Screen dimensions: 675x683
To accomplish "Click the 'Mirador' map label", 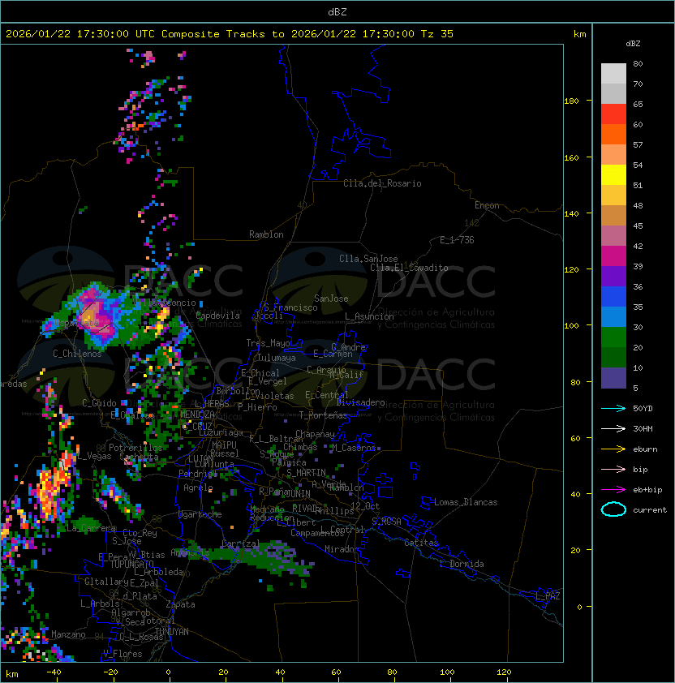I will tap(342, 549).
